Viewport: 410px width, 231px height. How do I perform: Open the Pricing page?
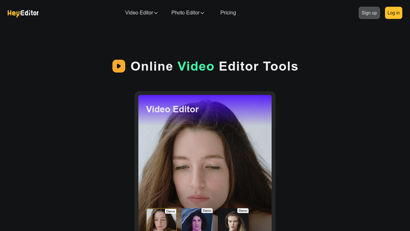click(228, 13)
